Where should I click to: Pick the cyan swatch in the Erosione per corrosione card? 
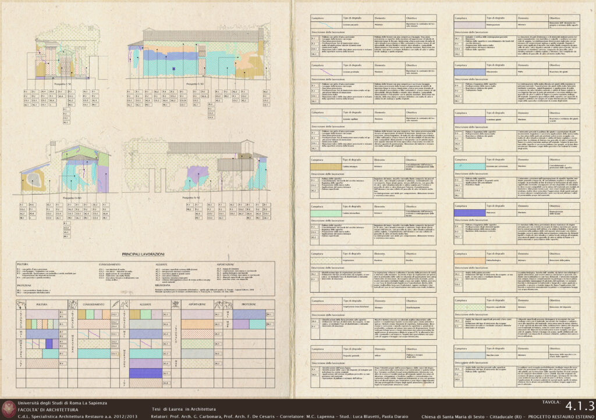(470, 166)
